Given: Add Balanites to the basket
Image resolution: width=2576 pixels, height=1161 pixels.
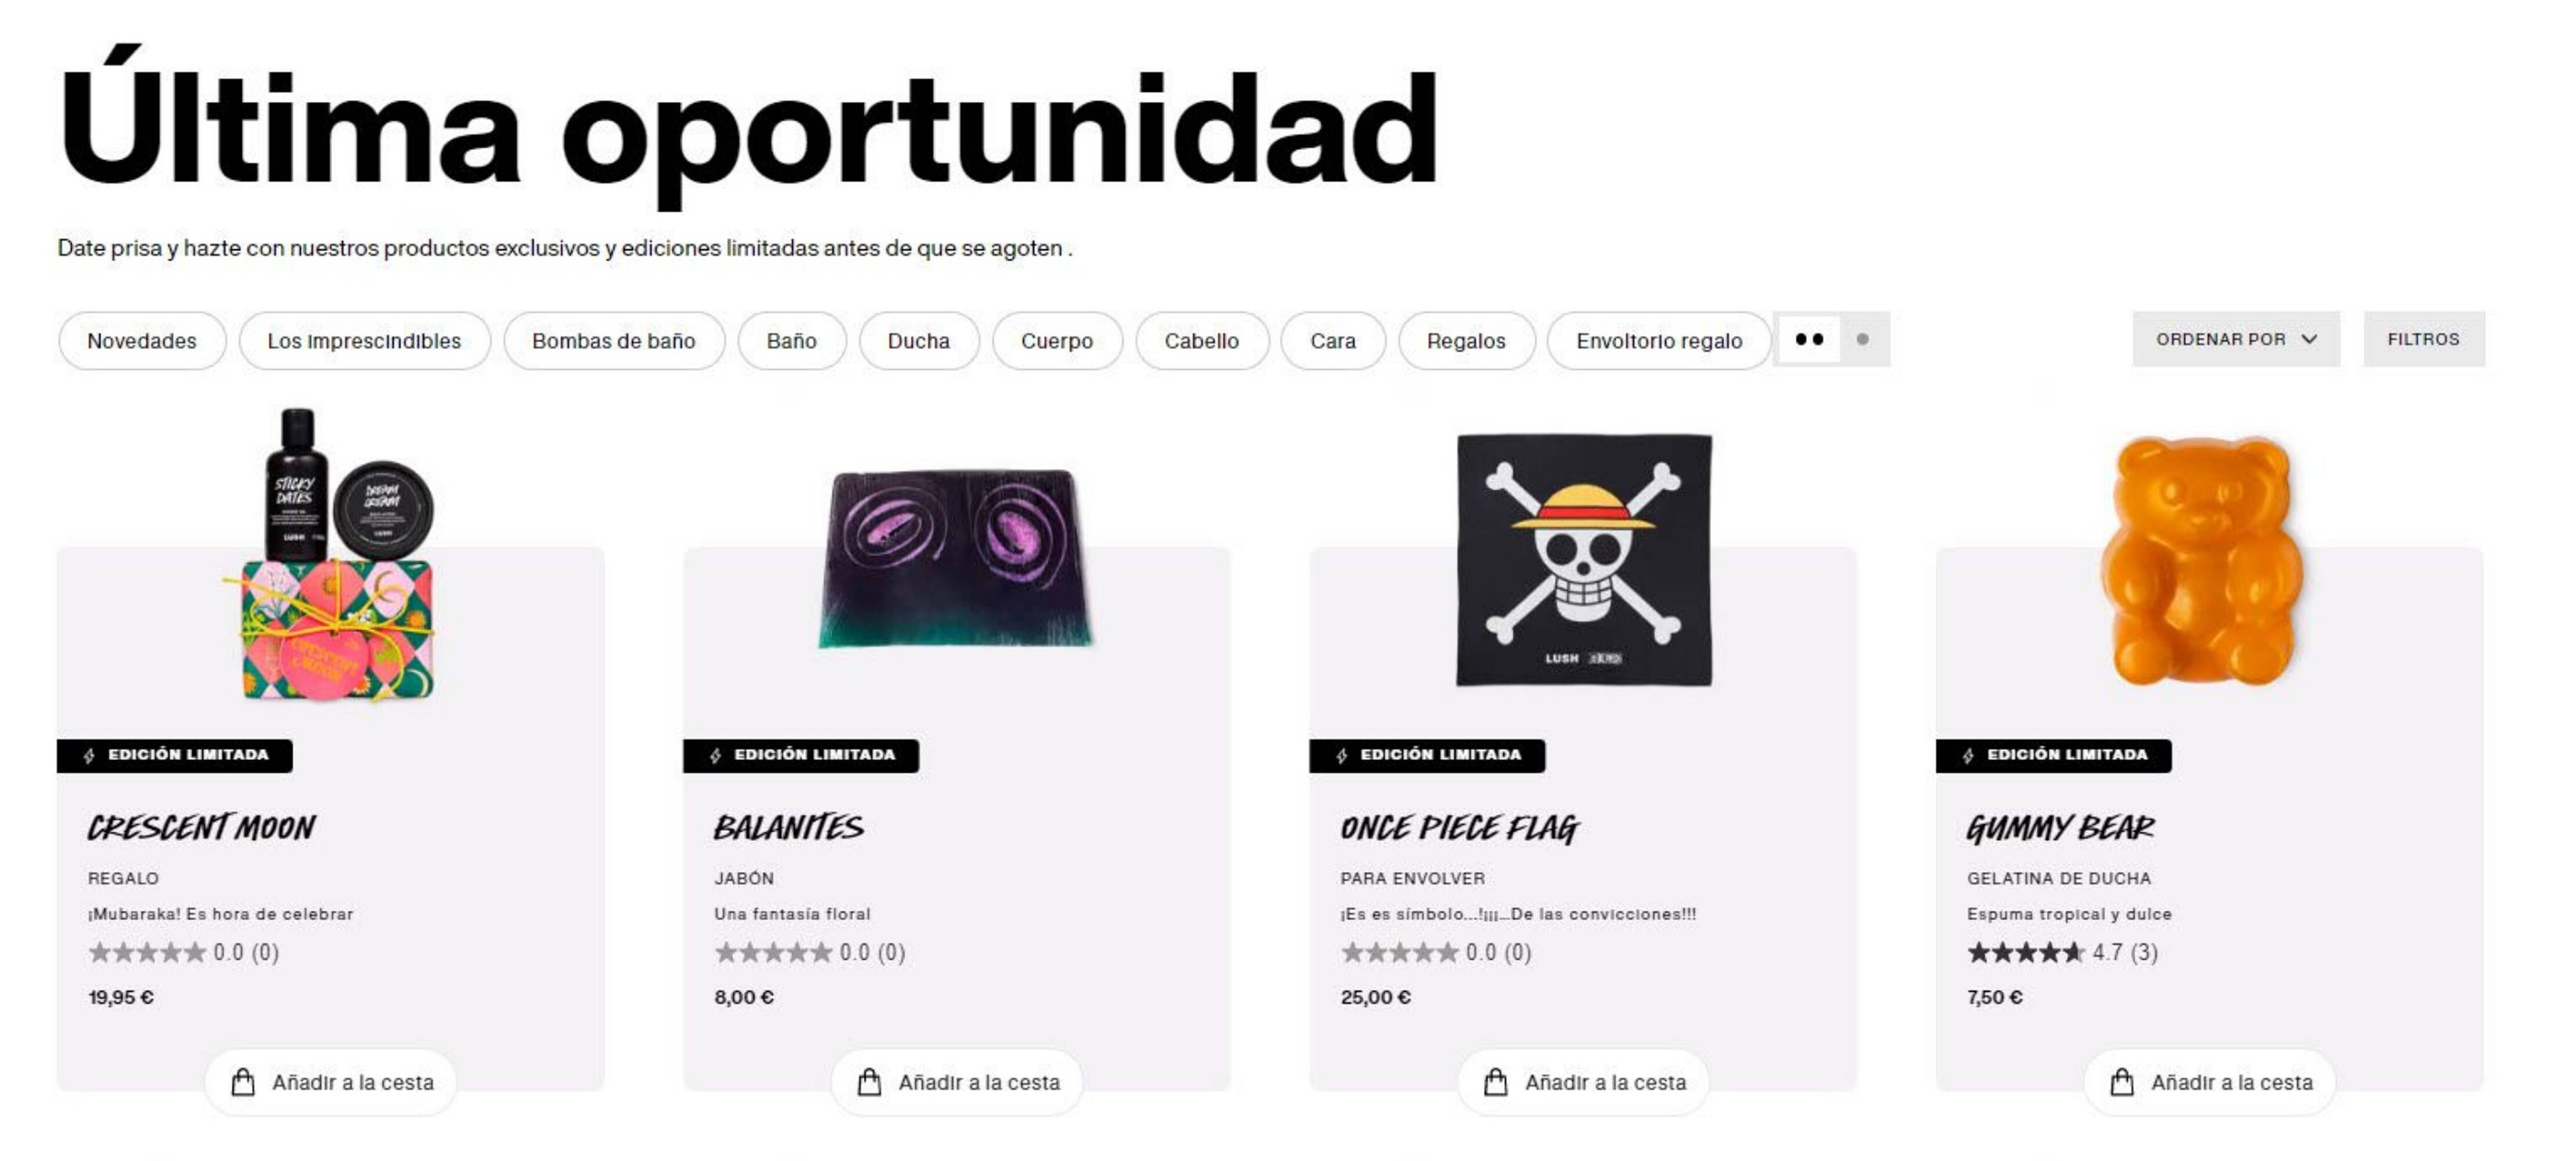Looking at the screenshot, I should click(x=957, y=1082).
